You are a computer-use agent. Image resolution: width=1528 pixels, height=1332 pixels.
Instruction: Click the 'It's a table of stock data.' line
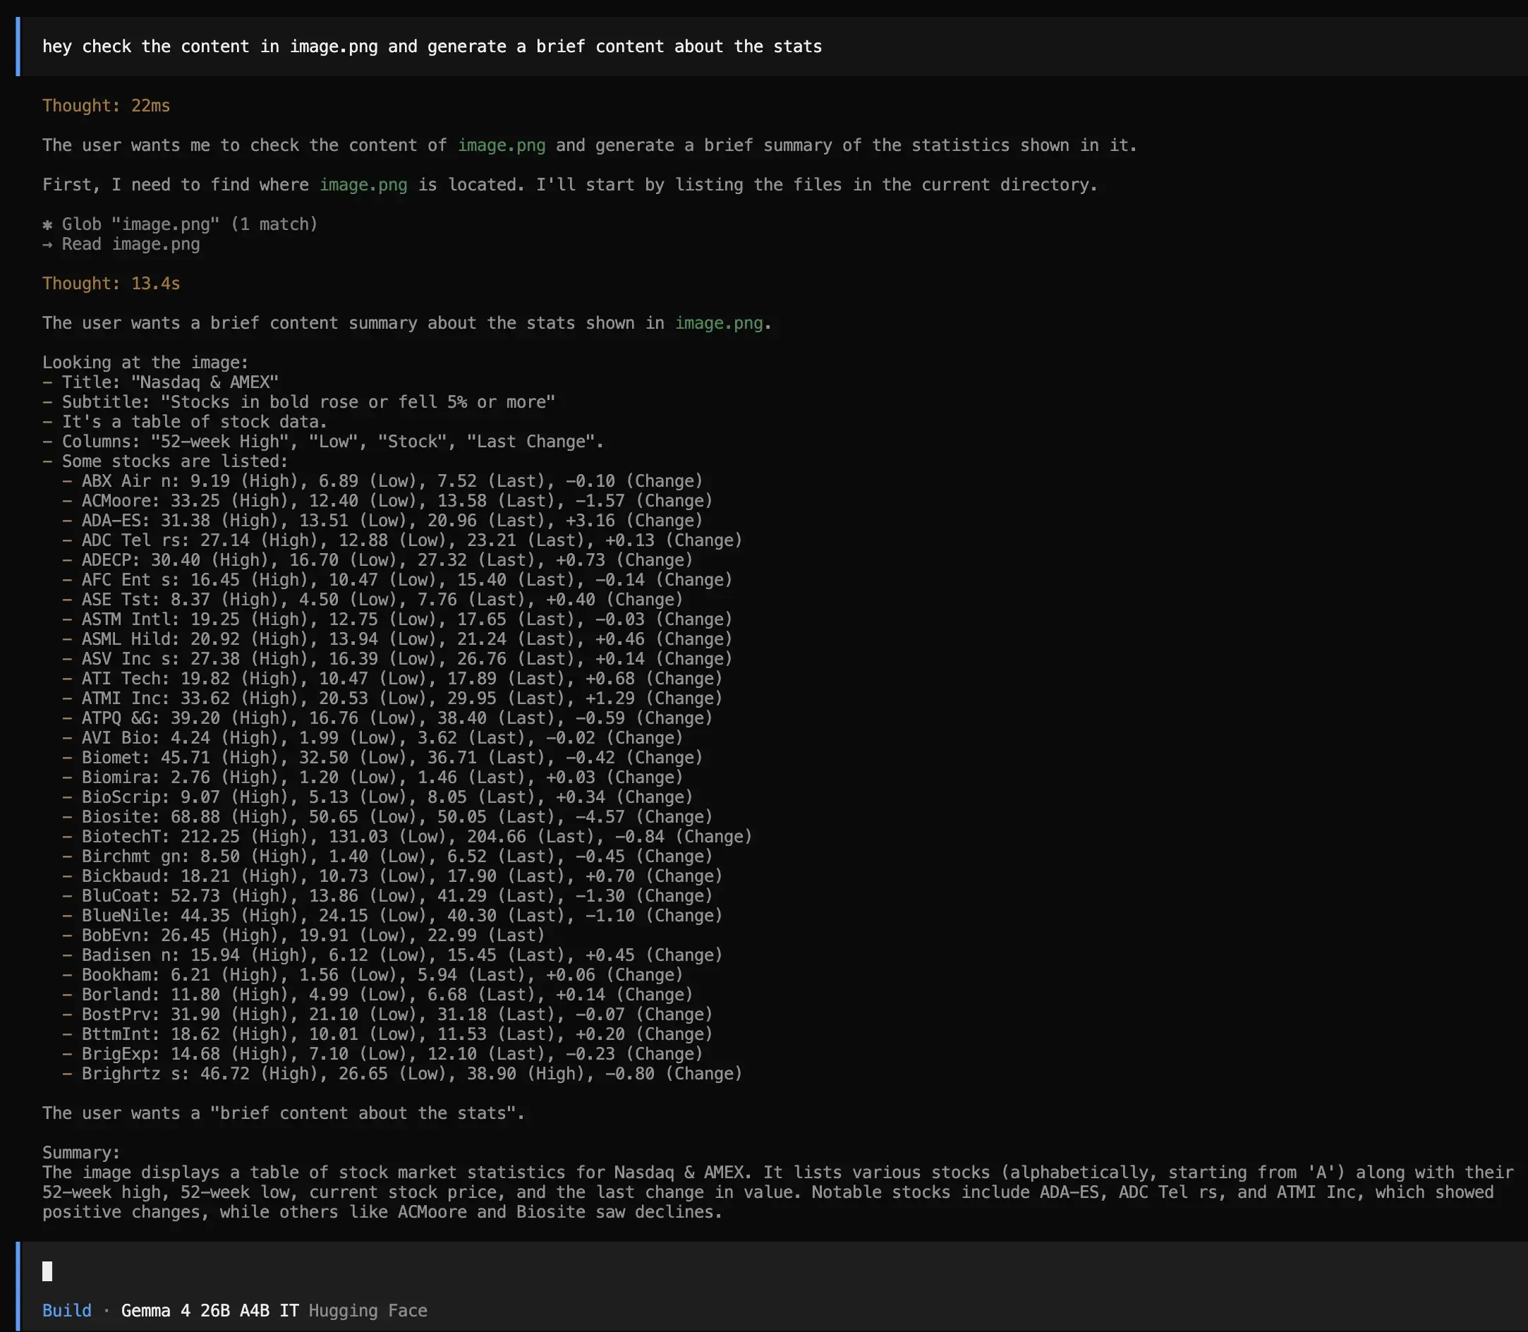(x=185, y=421)
